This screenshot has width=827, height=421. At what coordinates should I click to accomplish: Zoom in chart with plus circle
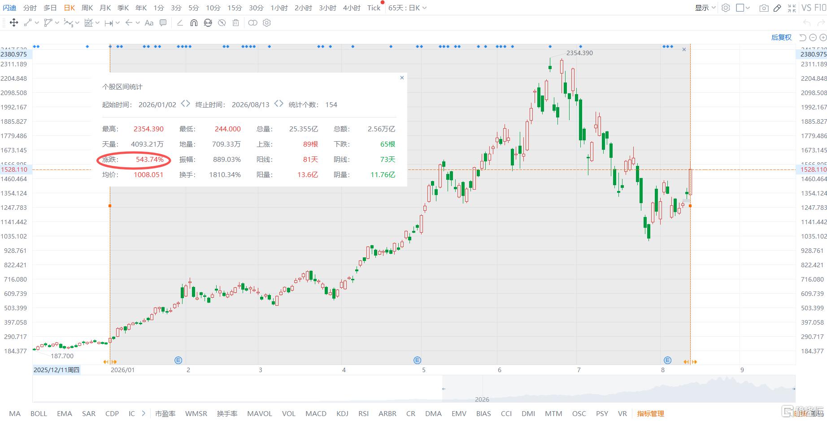point(823,38)
